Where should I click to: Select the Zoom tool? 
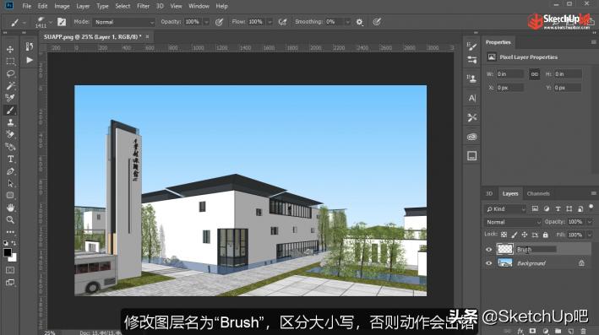10,219
